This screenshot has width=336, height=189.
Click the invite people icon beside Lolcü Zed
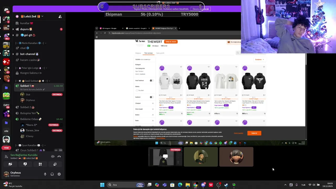click(x=60, y=16)
